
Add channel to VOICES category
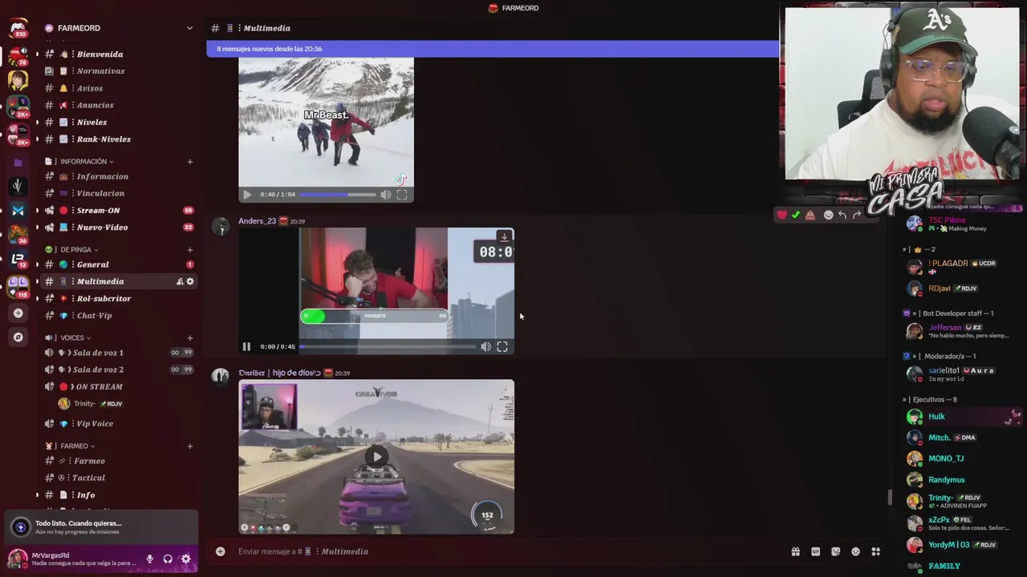pyautogui.click(x=190, y=338)
